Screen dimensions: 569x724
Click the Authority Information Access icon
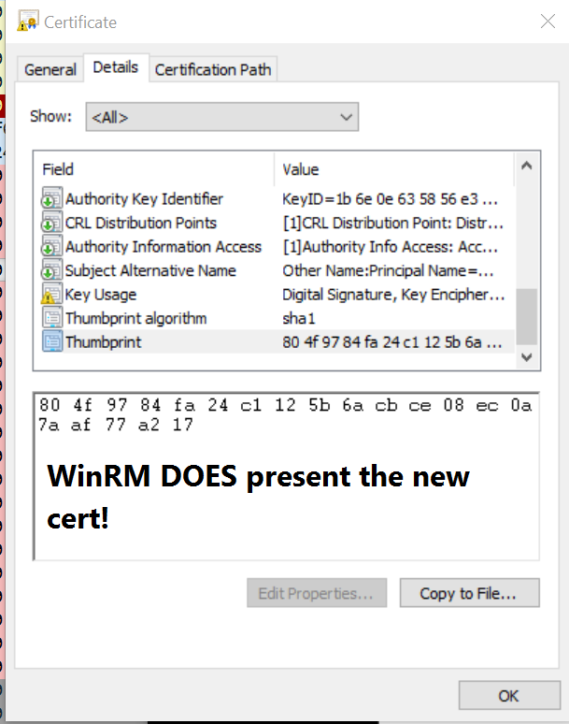51,247
